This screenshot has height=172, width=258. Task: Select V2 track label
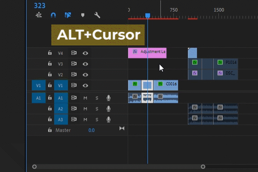click(60, 75)
